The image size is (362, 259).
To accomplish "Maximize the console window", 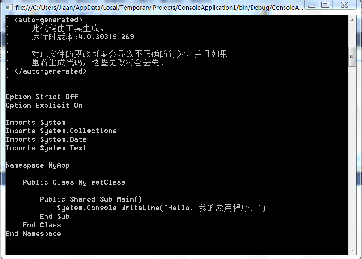I will click(326, 5).
